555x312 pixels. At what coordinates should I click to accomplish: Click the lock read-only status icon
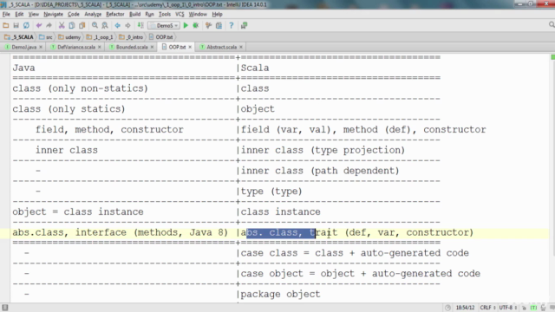(x=524, y=308)
